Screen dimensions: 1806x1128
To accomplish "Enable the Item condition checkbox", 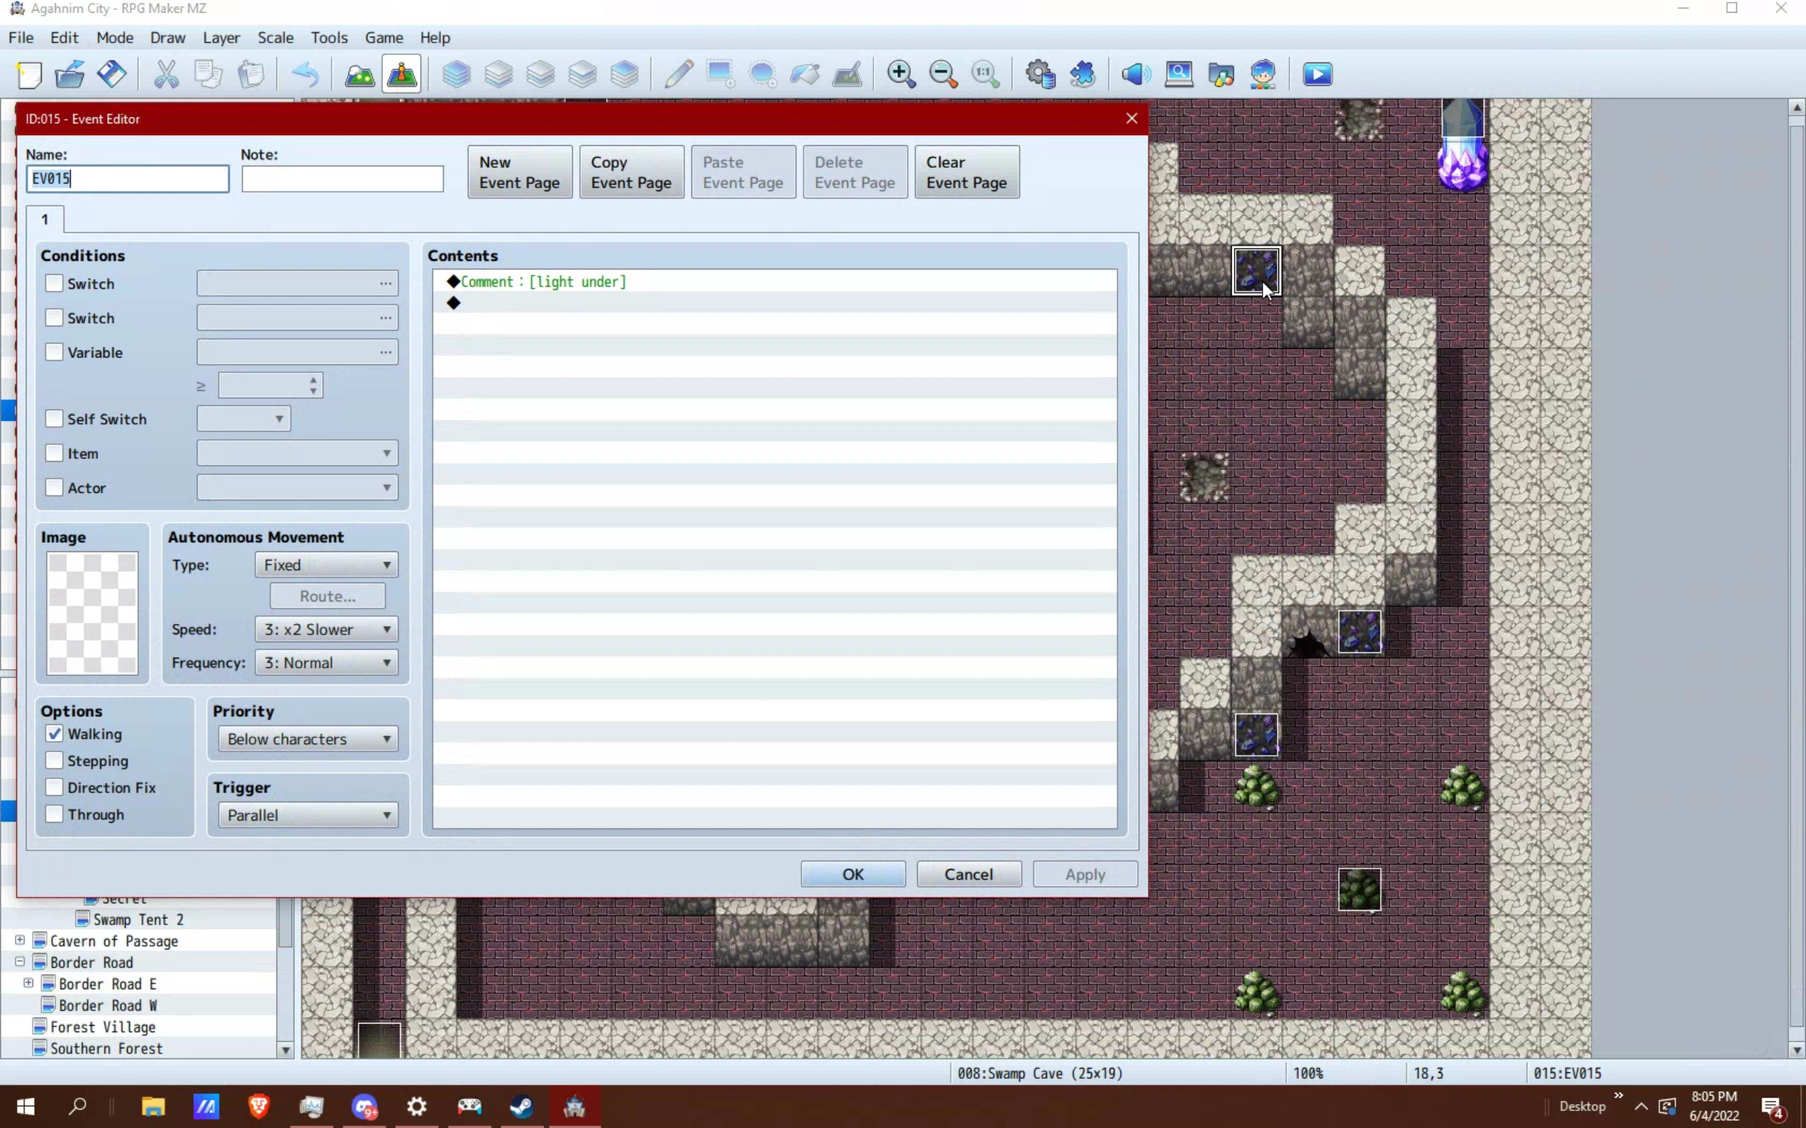I will click(54, 453).
